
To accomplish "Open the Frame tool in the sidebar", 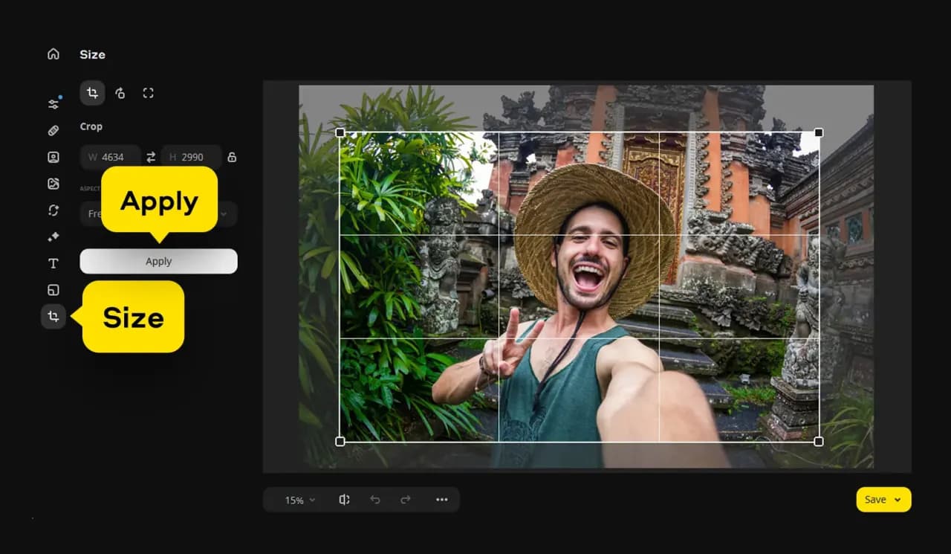I will point(53,289).
